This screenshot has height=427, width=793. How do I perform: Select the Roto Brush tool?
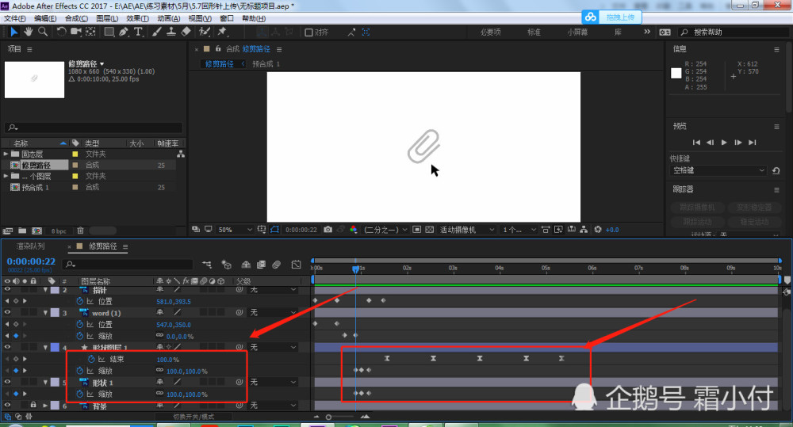coord(205,32)
